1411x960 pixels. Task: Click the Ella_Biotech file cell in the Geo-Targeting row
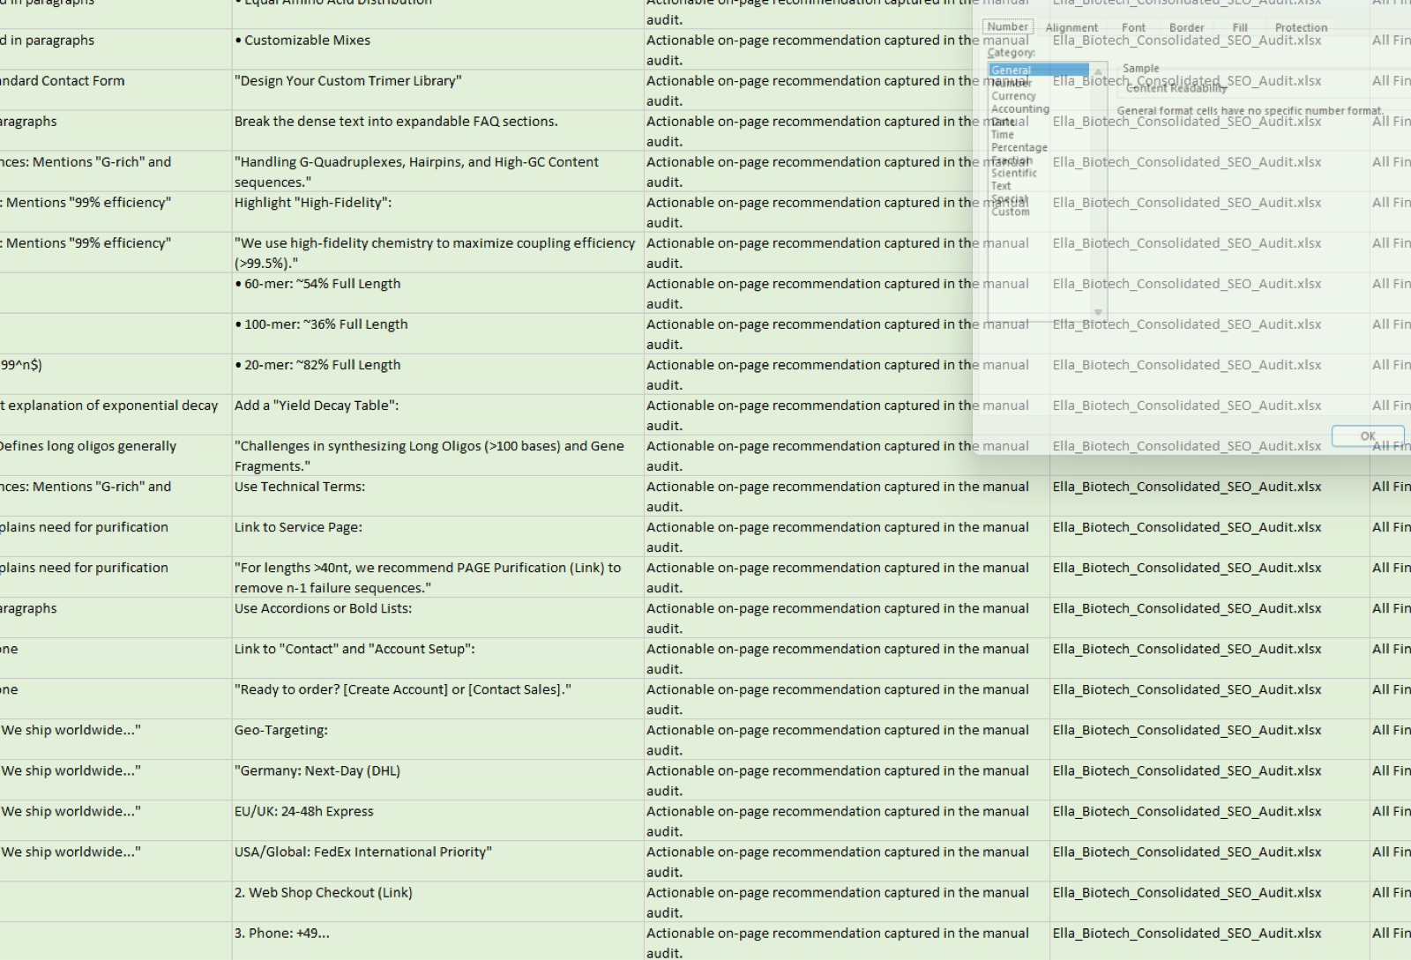1209,740
